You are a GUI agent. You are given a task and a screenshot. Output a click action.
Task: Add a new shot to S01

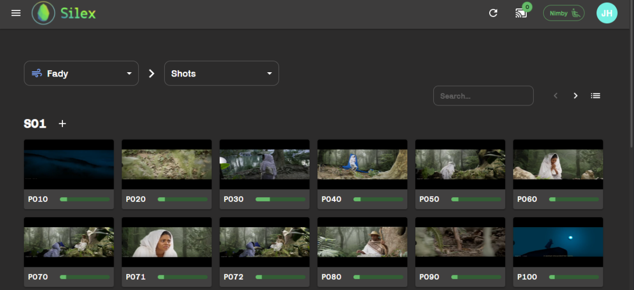coord(62,124)
